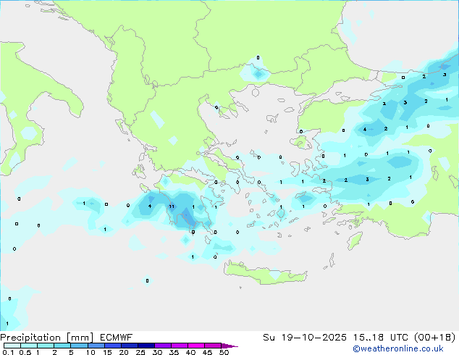This screenshot has width=459, height=355.
Task: Click the 5–10 mm legend swatch
Action: click(79, 346)
